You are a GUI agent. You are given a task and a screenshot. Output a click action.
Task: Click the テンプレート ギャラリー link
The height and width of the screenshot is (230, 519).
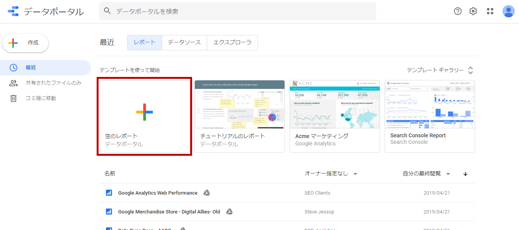tap(435, 70)
